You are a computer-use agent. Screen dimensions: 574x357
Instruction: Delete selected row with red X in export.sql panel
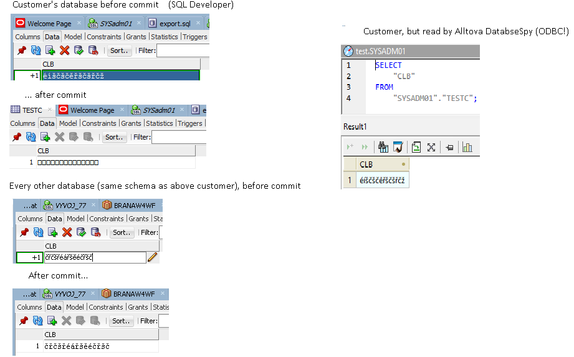click(x=64, y=50)
